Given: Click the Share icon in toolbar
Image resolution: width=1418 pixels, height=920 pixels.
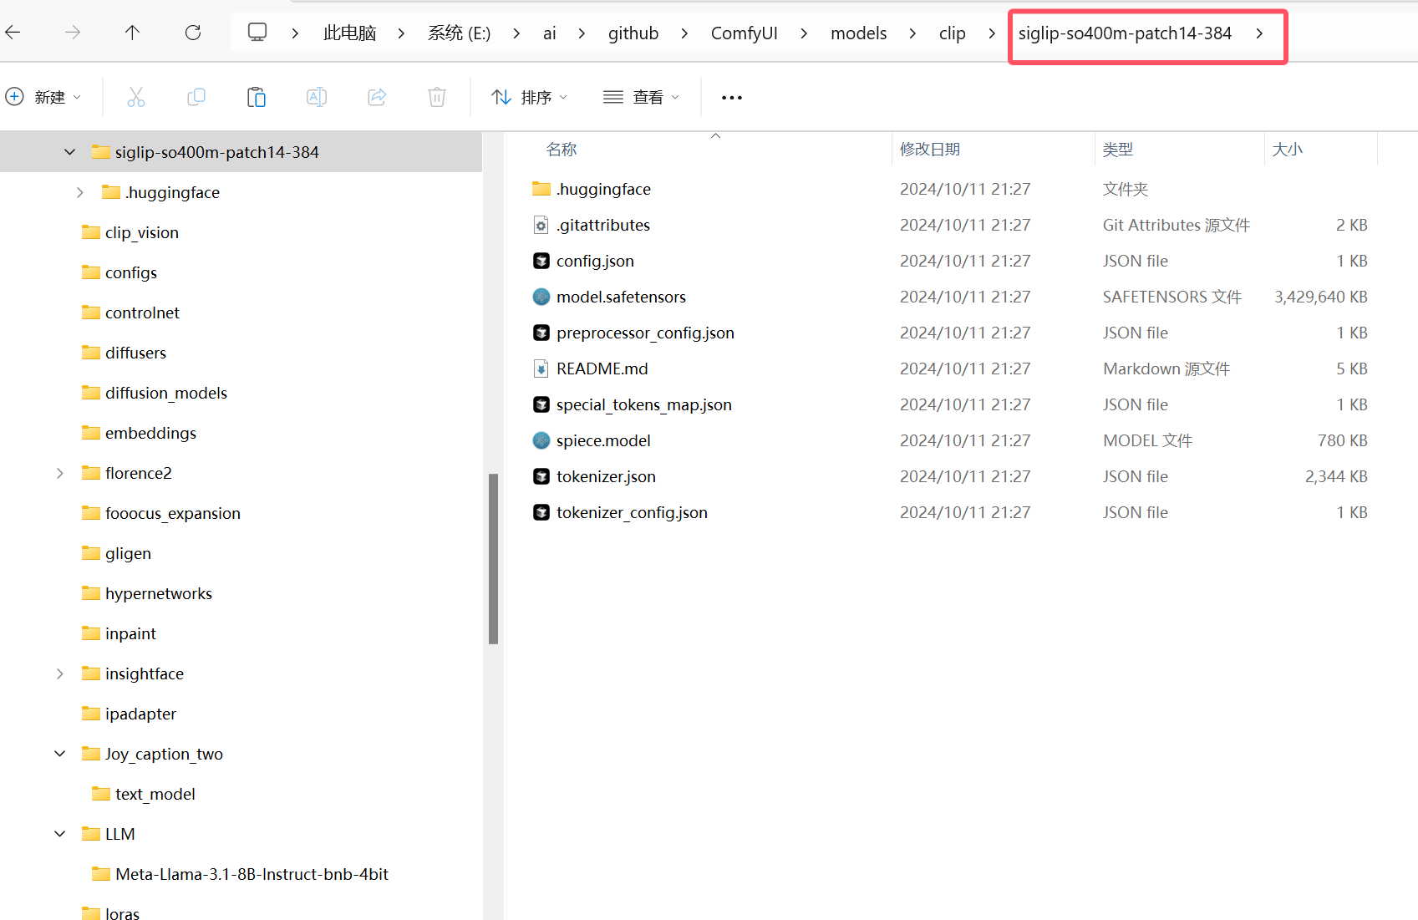Looking at the screenshot, I should tap(377, 97).
